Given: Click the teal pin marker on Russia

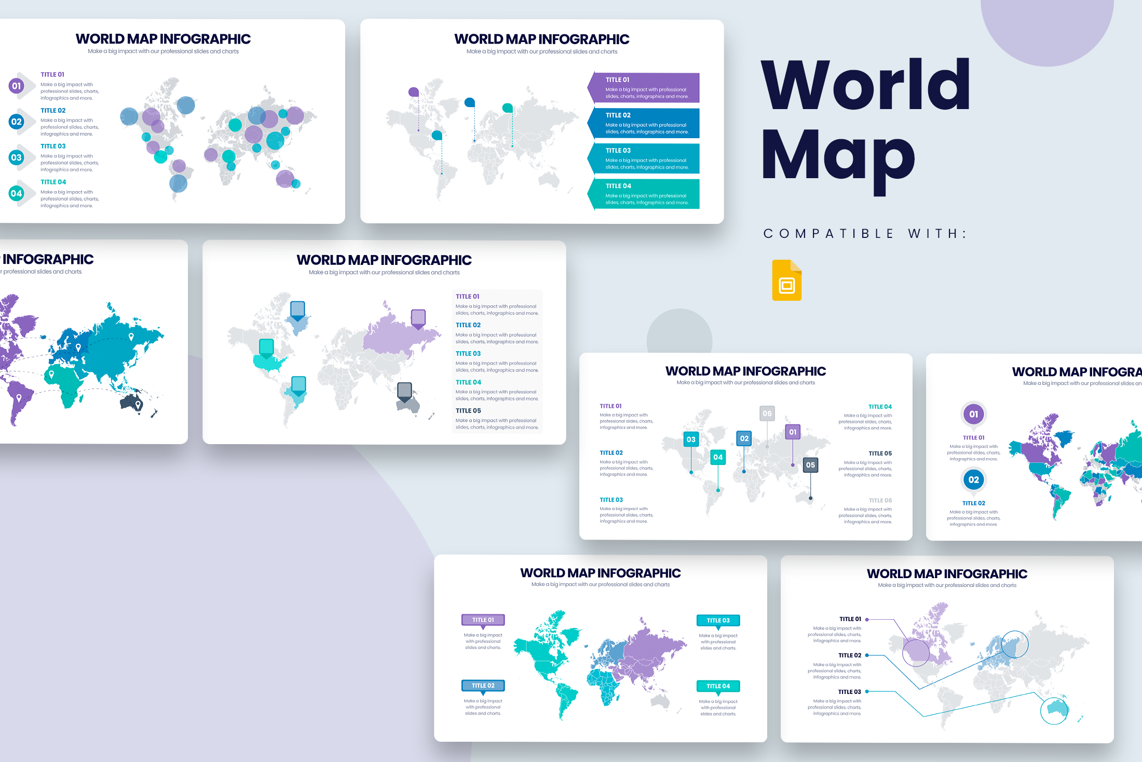Looking at the screenshot, I should 507,108.
